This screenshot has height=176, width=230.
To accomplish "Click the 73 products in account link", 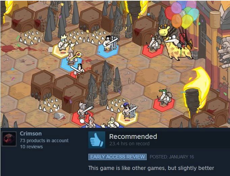I will tap(44, 141).
